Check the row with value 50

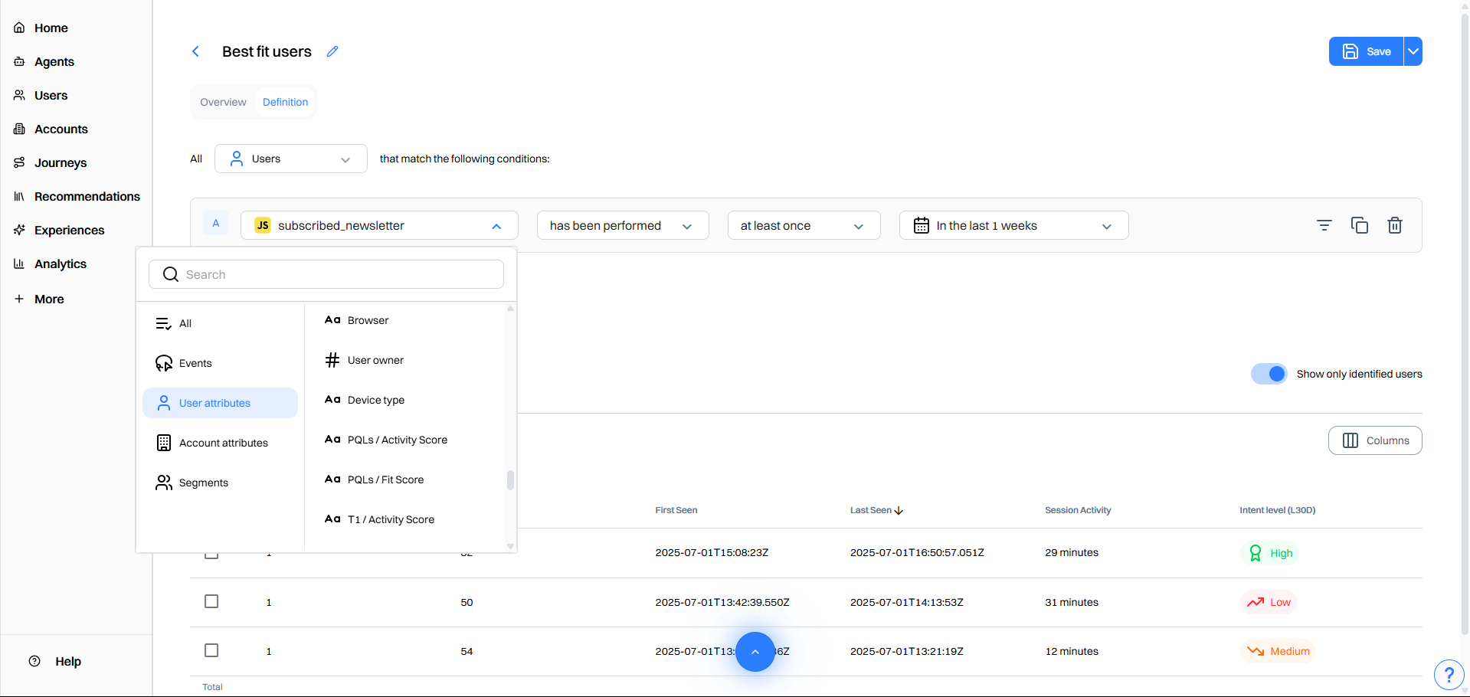[x=211, y=601]
